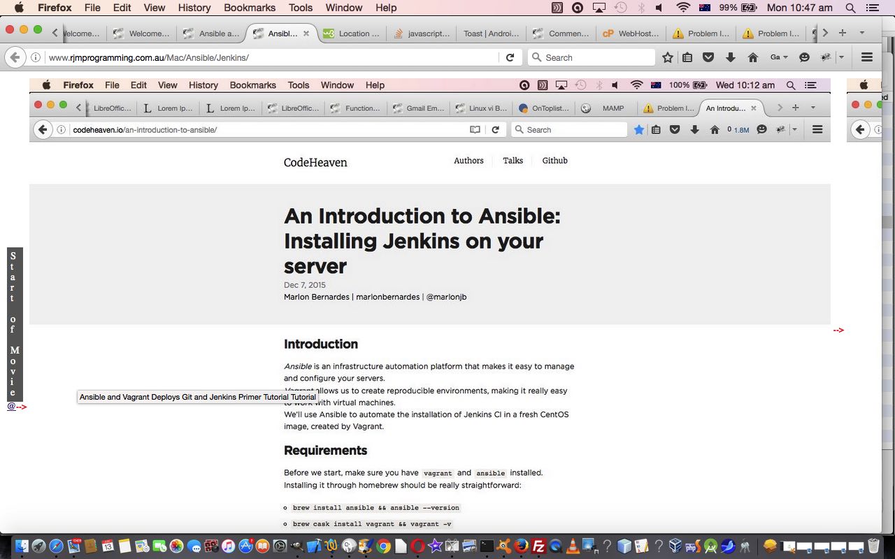Launch Safari from the dock
This screenshot has width=895, height=559.
(x=56, y=546)
